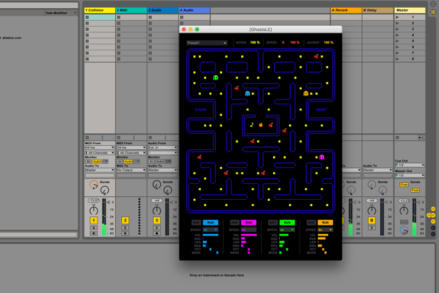
Task: Select the orange fruit icon in center box
Action: (x=261, y=125)
